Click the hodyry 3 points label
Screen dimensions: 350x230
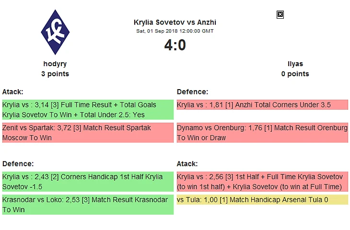pyautogui.click(x=55, y=74)
